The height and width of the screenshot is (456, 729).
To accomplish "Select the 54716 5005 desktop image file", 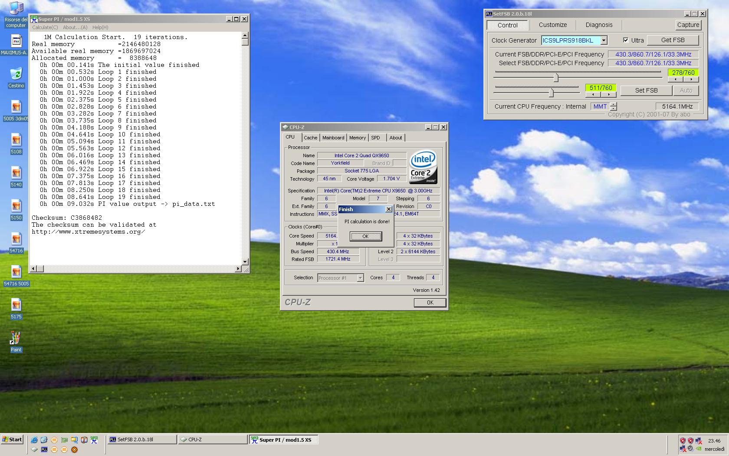I will pyautogui.click(x=16, y=276).
